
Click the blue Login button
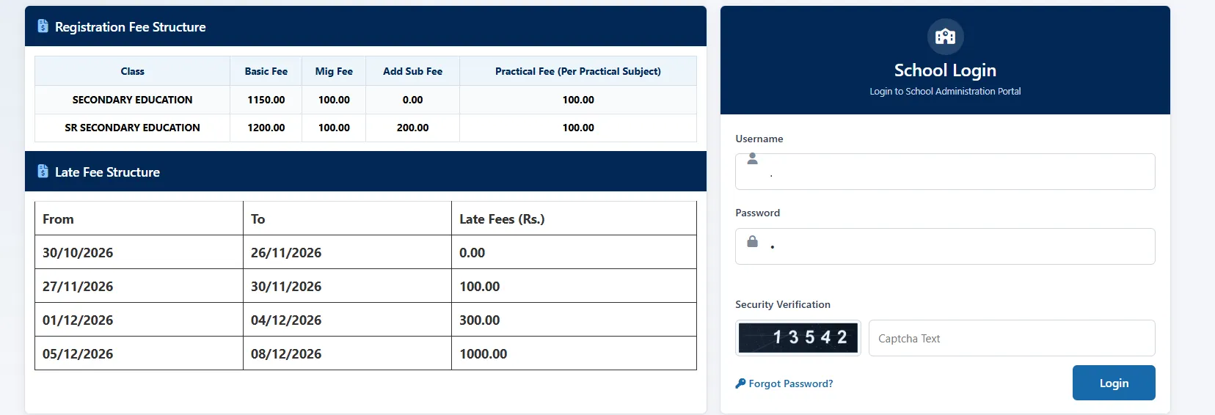coord(1114,383)
